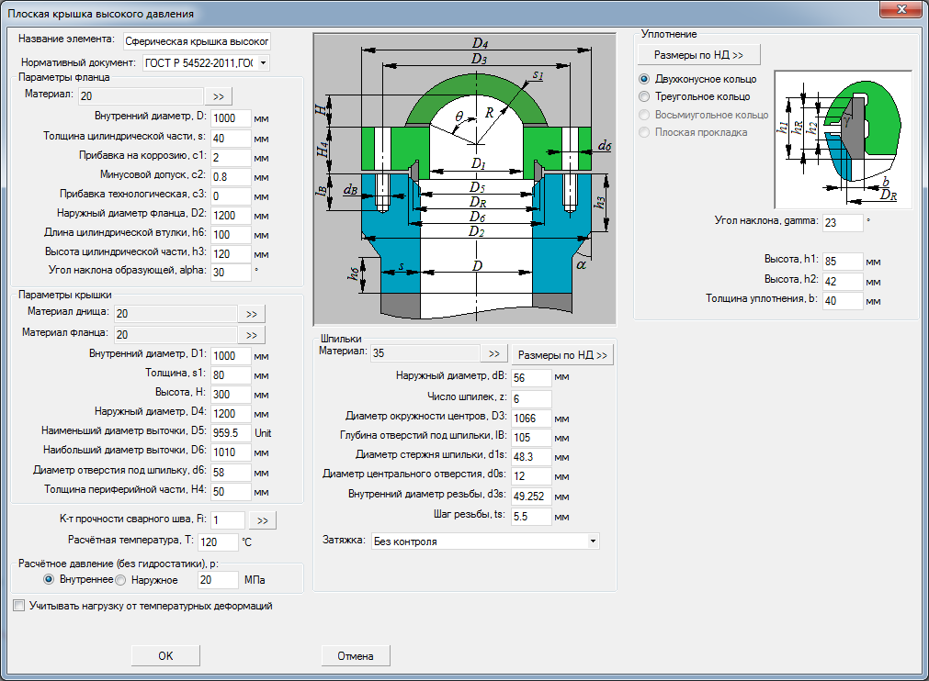
Task: Open flange Материал selection >> button
Action: coord(219,96)
